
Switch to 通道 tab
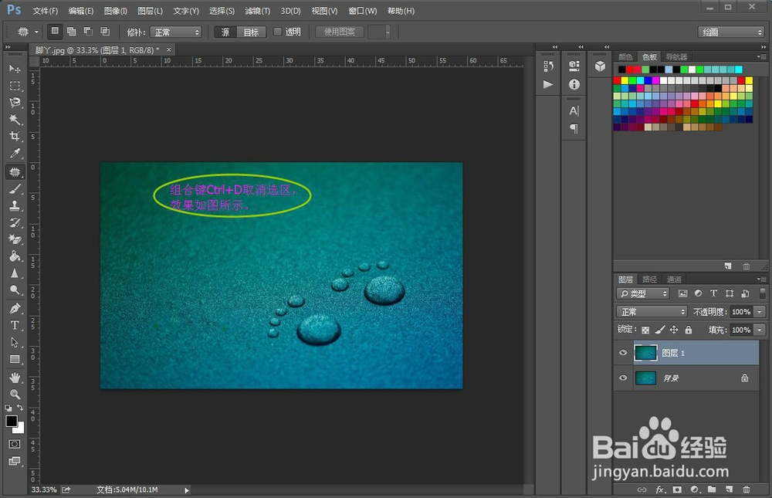674,279
